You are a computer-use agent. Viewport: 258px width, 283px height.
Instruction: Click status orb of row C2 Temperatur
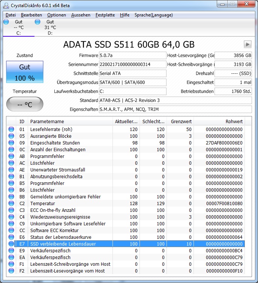(11, 203)
